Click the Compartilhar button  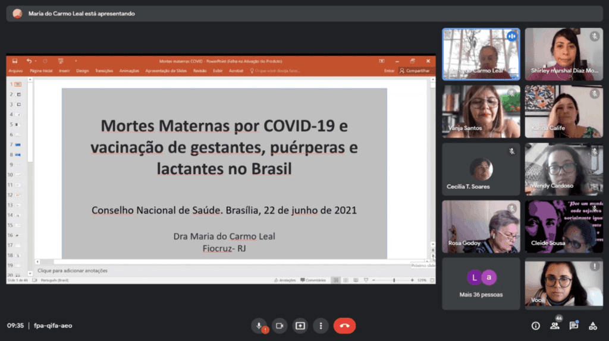pos(415,71)
